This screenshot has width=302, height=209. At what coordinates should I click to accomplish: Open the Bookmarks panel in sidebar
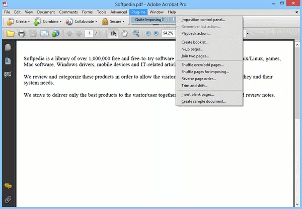point(8,61)
